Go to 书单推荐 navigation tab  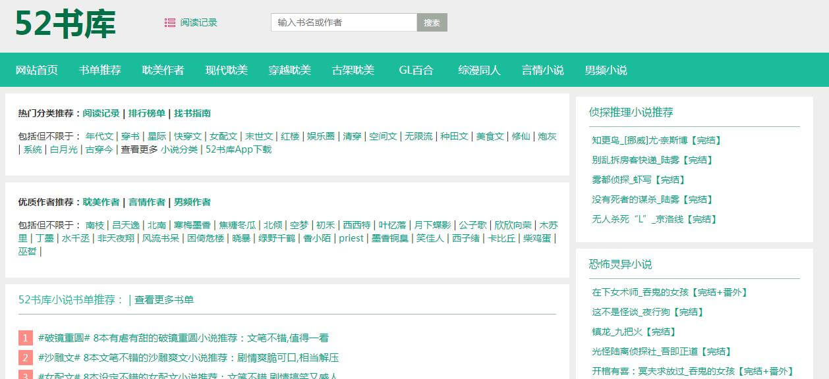100,70
